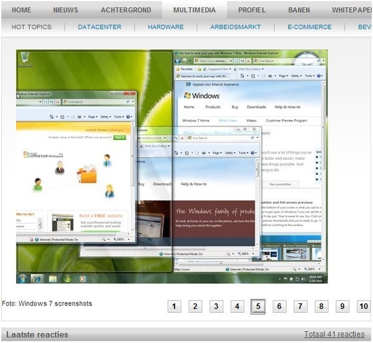View screenshot number 4
373x343 pixels.
tap(237, 306)
